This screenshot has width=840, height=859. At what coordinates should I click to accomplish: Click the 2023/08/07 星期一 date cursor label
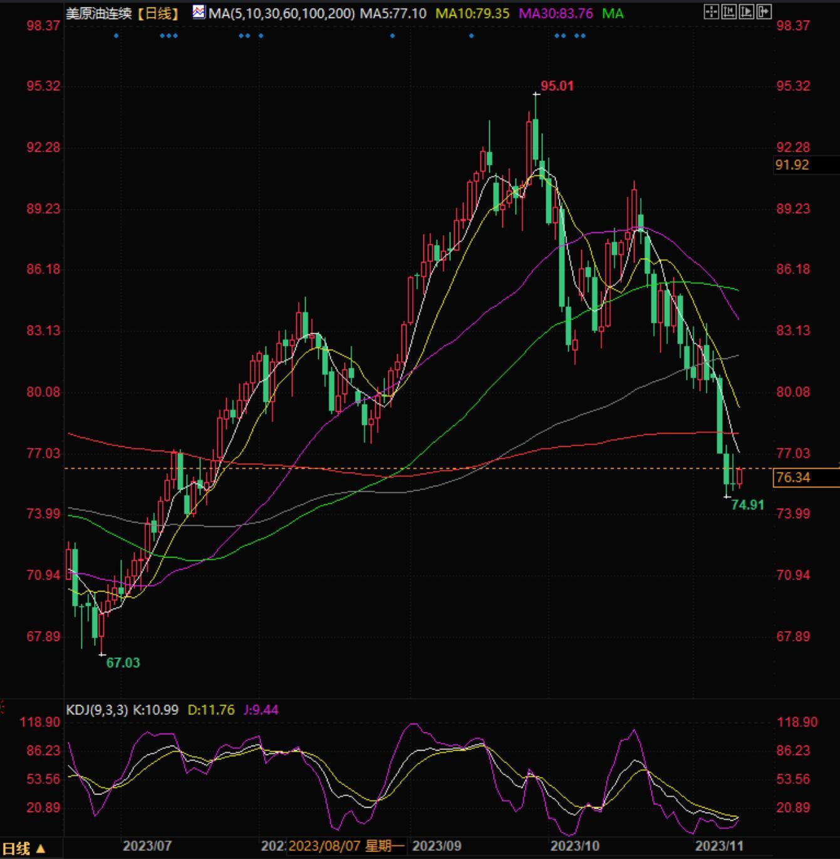pos(346,846)
